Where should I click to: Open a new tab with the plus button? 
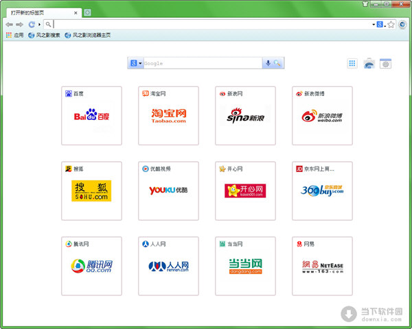click(x=87, y=12)
